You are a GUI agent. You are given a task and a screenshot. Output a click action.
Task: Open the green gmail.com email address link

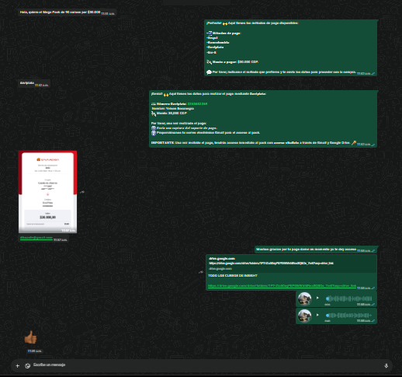tap(36, 238)
